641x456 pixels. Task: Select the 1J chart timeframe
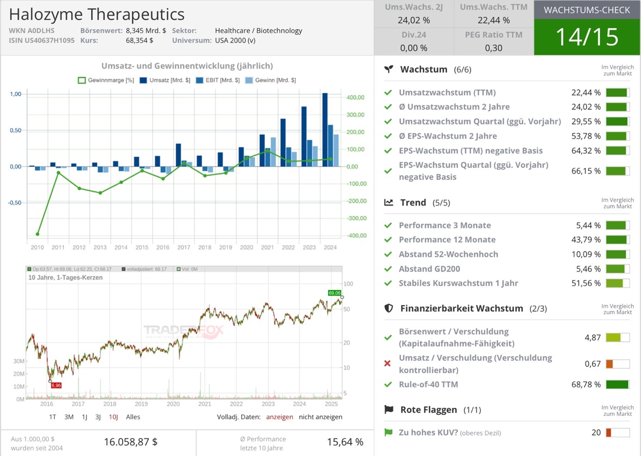tap(85, 417)
